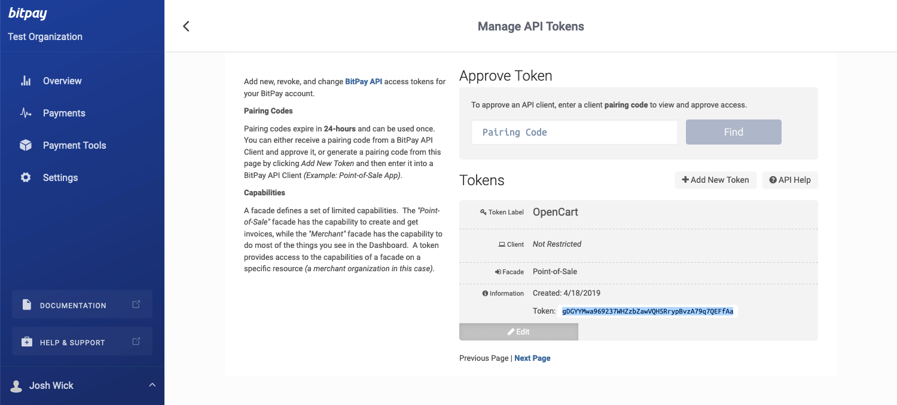Click the Find button
This screenshot has height=405, width=897.
click(734, 132)
